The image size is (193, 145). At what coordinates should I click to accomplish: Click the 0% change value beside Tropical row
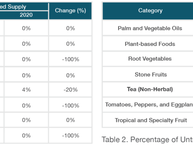(x=70, y=120)
